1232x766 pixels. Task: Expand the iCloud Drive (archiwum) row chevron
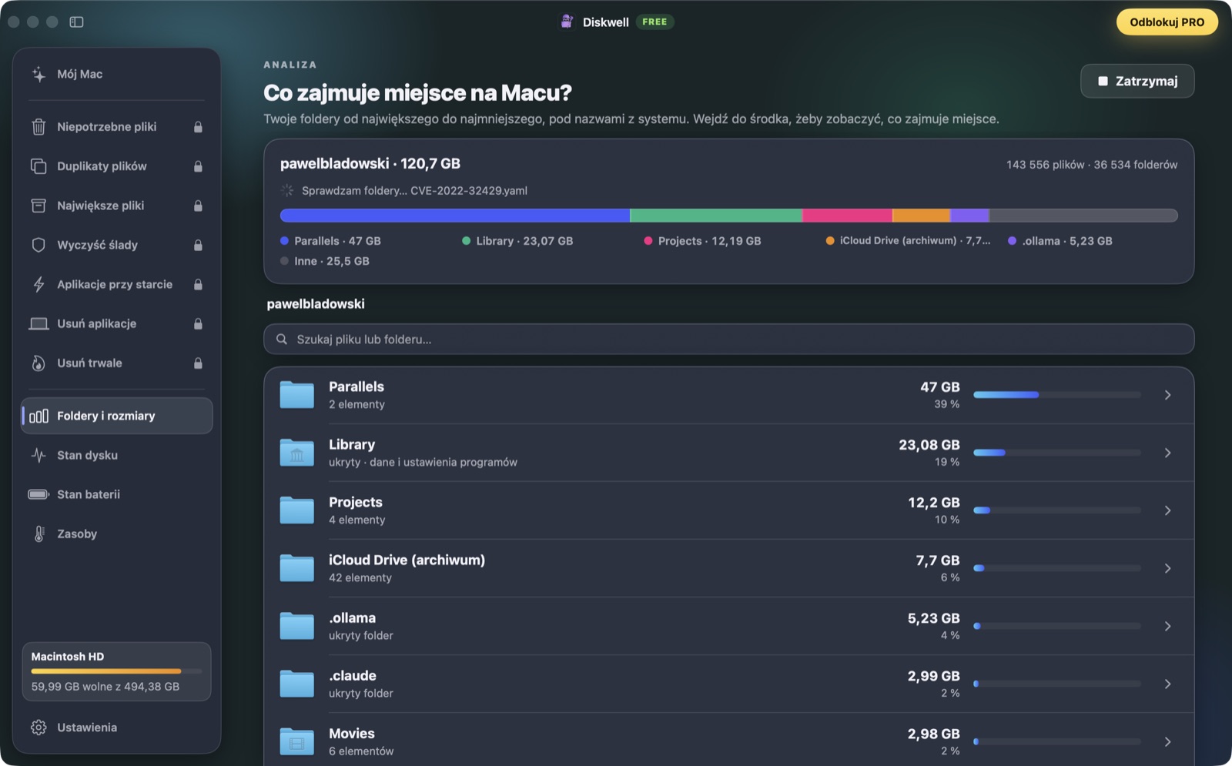[x=1167, y=568]
